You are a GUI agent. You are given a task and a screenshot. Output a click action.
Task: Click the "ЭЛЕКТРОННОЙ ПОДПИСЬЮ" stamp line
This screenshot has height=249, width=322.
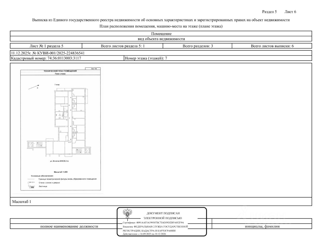tap(163, 218)
